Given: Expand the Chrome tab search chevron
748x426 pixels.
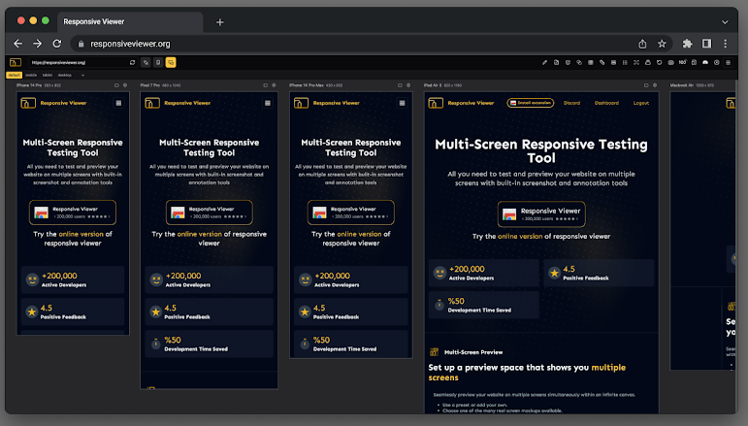Looking at the screenshot, I should 725,22.
